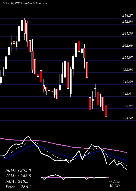Screen dimensions: 136x191
Task: Select the 248.59 price level label
Action: (127, 82)
